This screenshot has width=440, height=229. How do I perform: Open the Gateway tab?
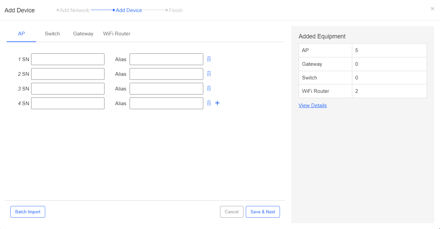coord(83,34)
